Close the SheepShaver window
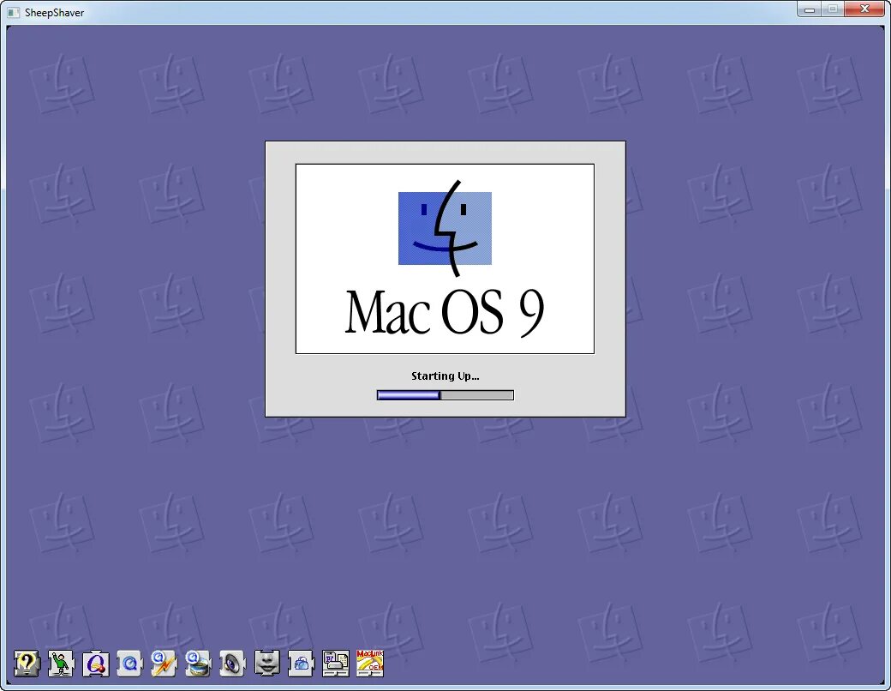The height and width of the screenshot is (691, 891). pos(864,9)
